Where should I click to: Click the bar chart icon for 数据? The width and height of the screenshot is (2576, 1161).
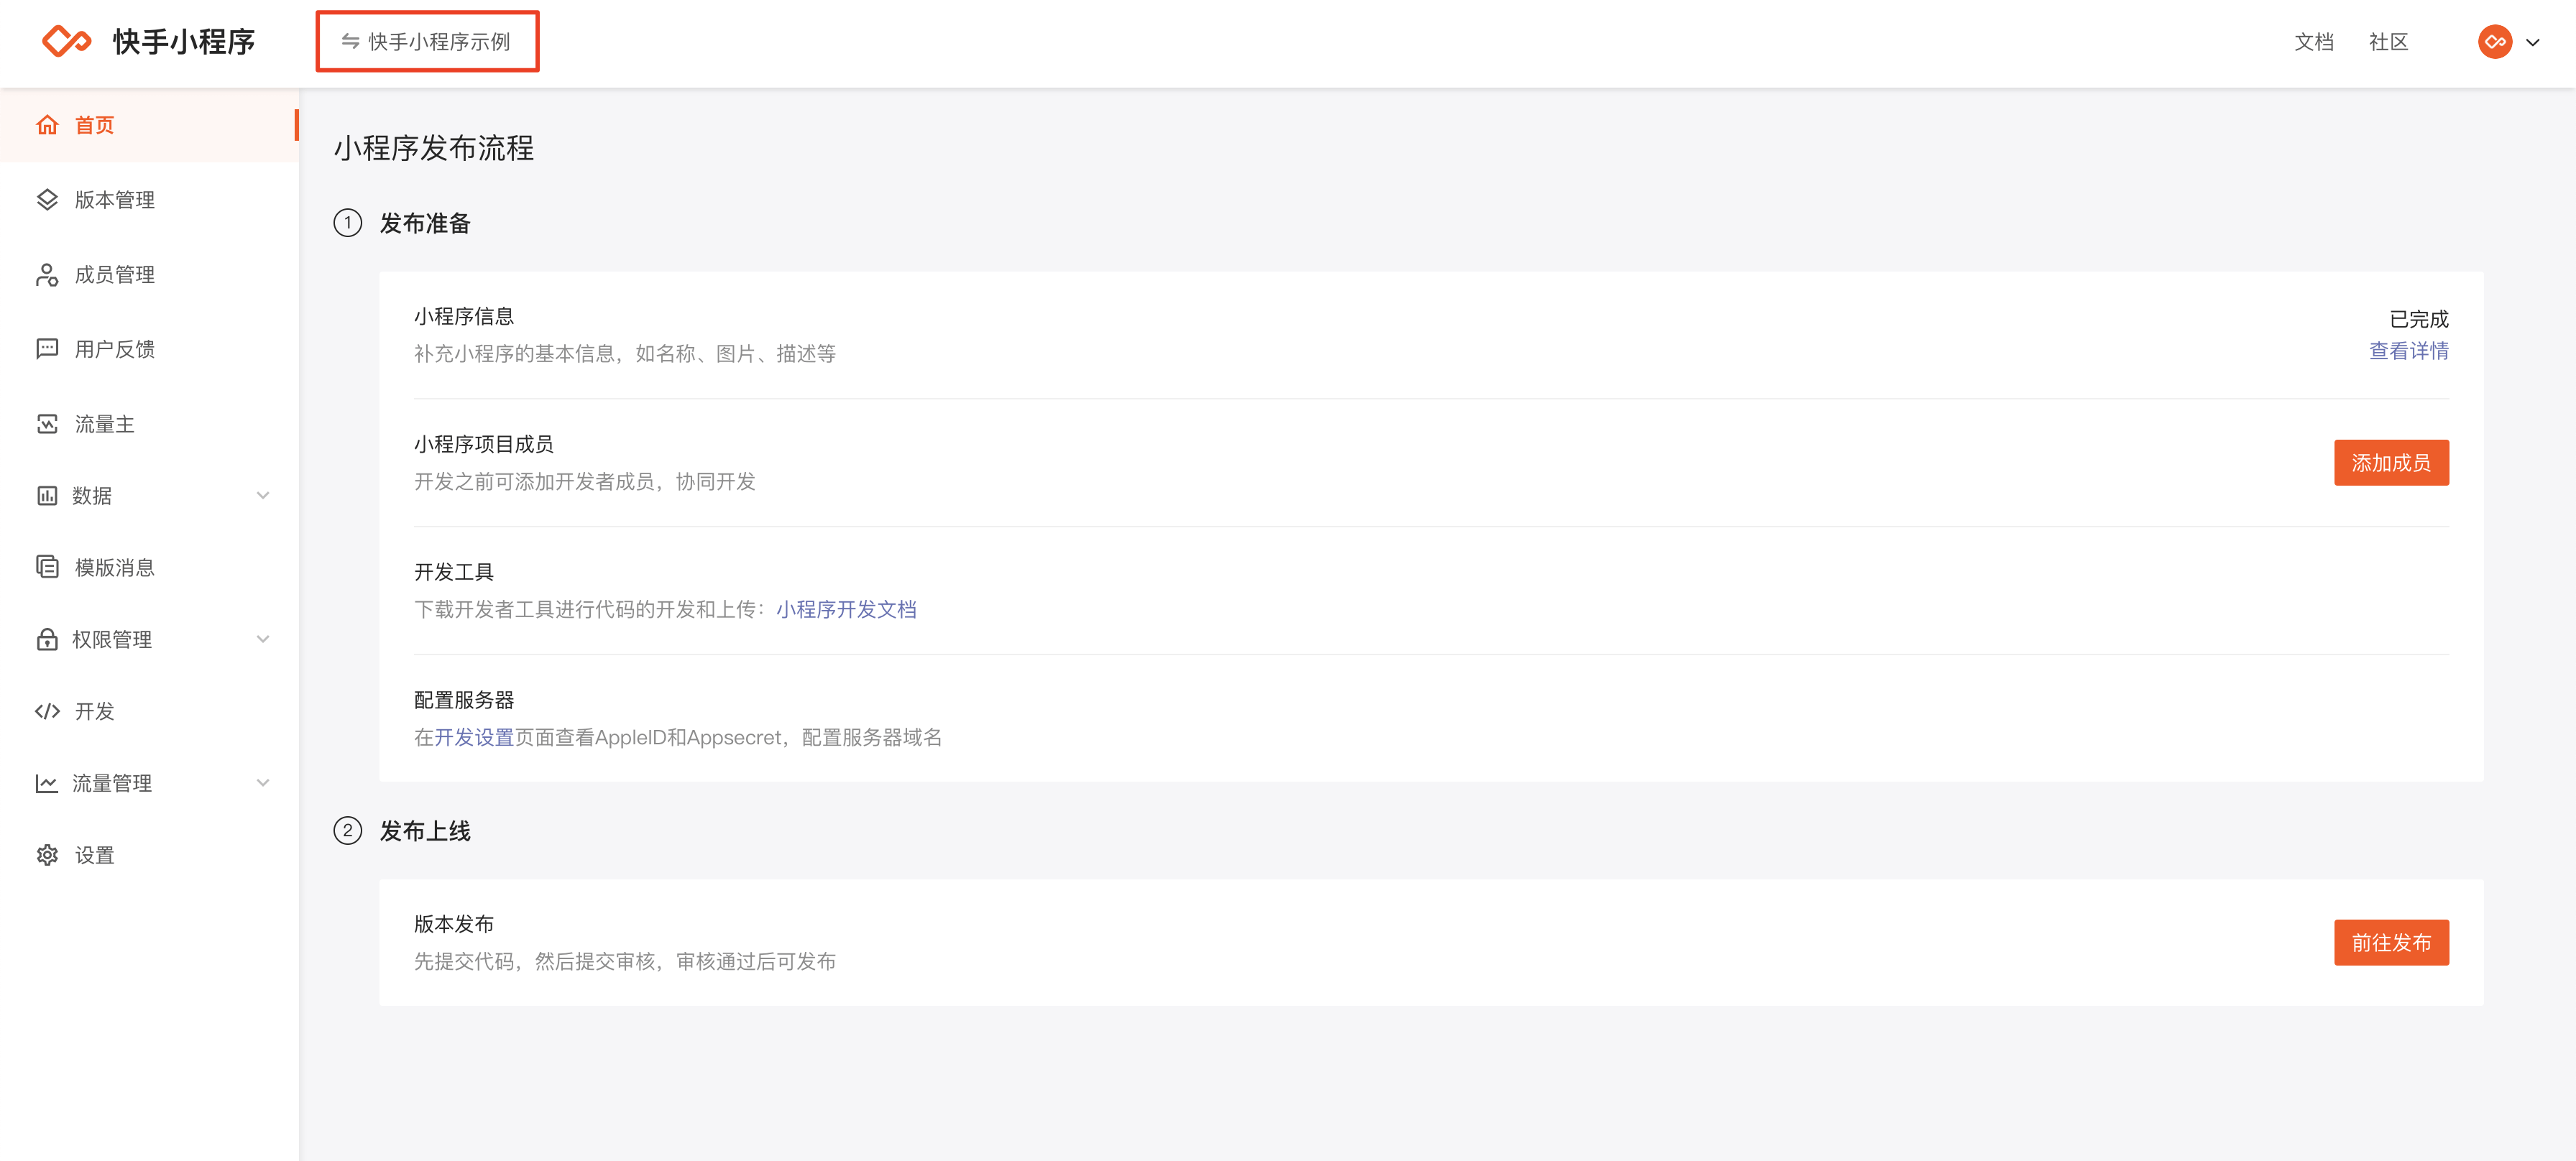coord(47,496)
